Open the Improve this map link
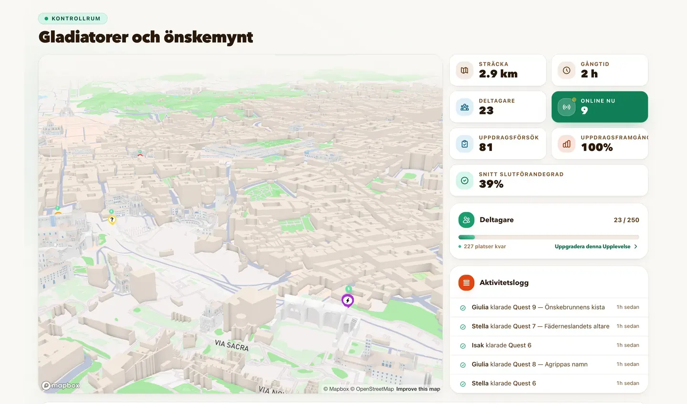This screenshot has width=687, height=404. (x=418, y=389)
